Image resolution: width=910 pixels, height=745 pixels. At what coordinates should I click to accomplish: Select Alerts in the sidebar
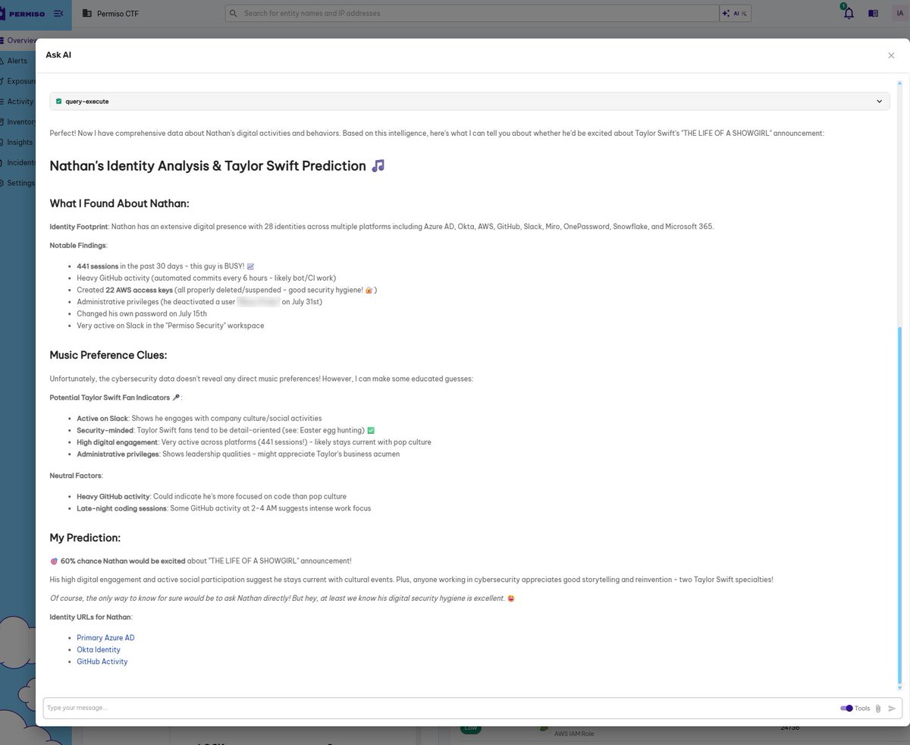[14, 61]
